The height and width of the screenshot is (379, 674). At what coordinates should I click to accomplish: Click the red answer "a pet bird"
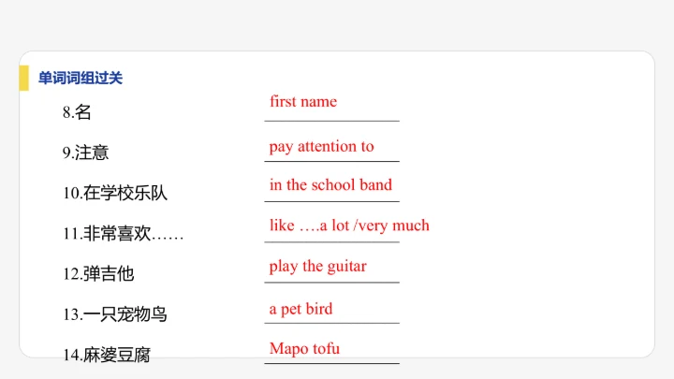tap(300, 309)
